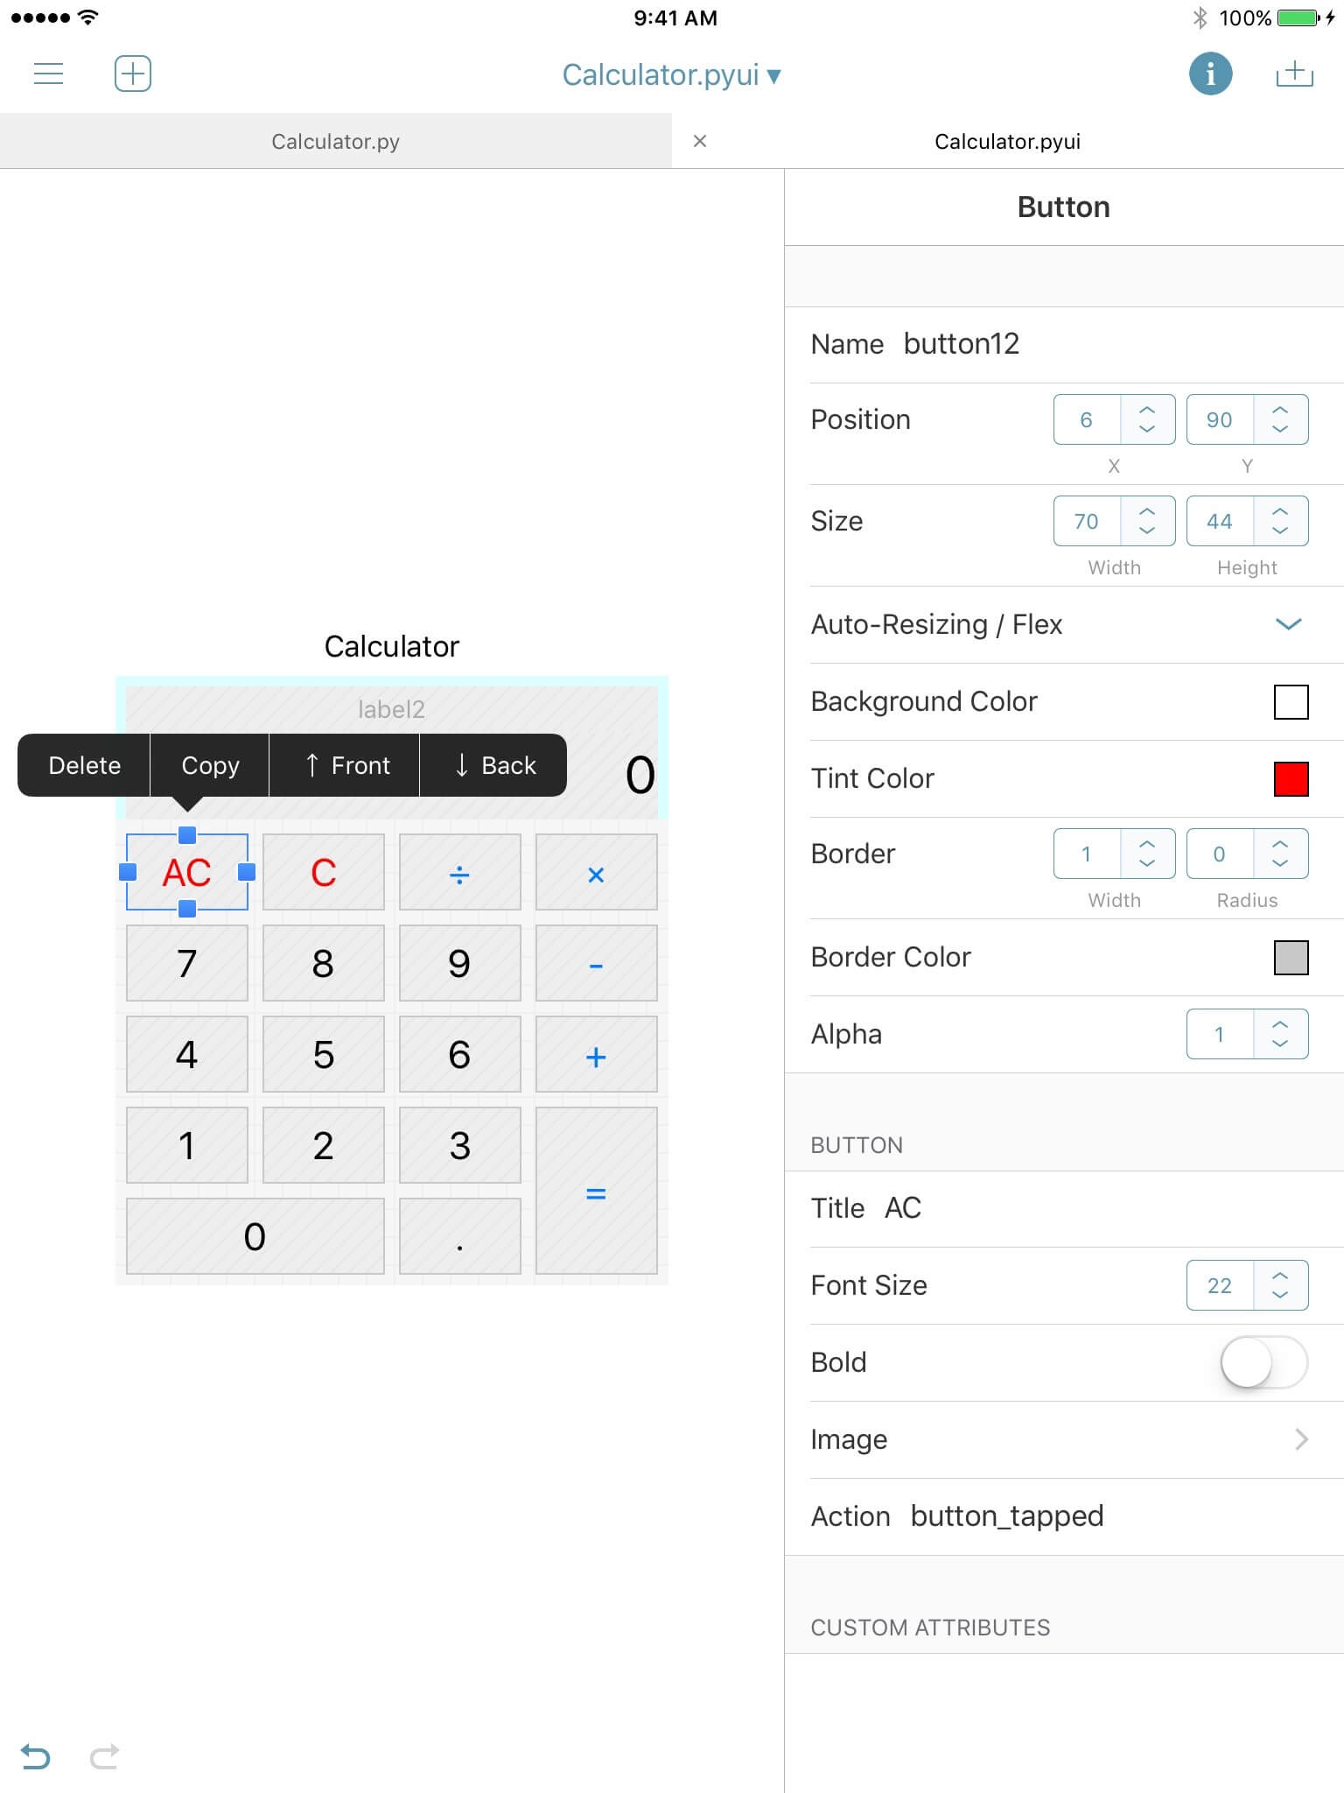Open the Border Color gray swatch

pyautogui.click(x=1291, y=957)
